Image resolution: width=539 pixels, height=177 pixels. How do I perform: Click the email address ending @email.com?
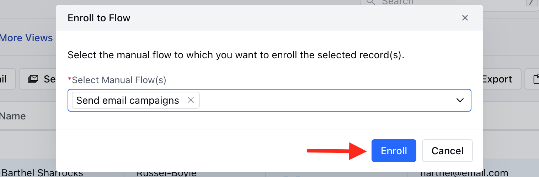click(x=464, y=173)
